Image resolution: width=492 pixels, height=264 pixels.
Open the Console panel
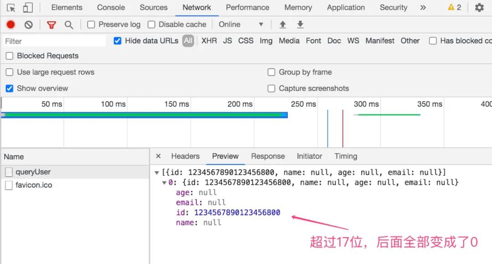click(111, 7)
